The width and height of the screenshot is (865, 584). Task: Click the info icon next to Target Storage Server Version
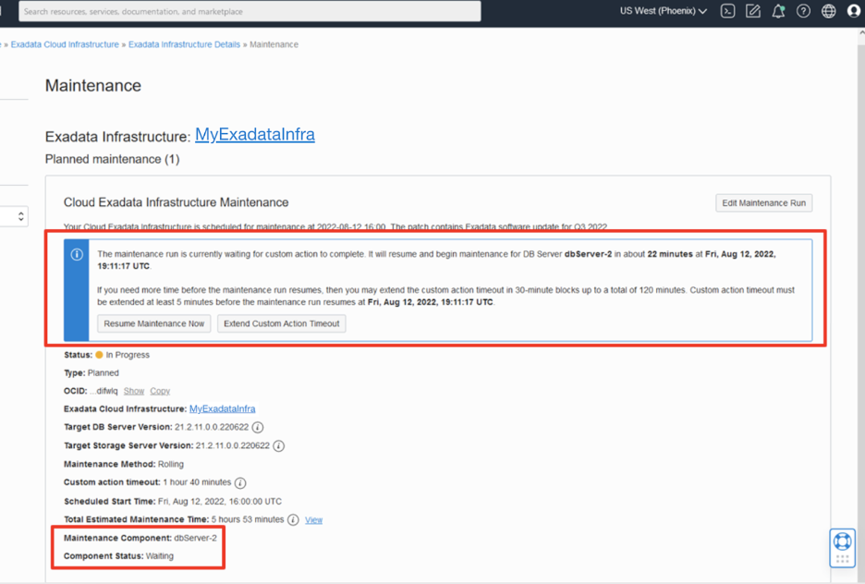(278, 445)
